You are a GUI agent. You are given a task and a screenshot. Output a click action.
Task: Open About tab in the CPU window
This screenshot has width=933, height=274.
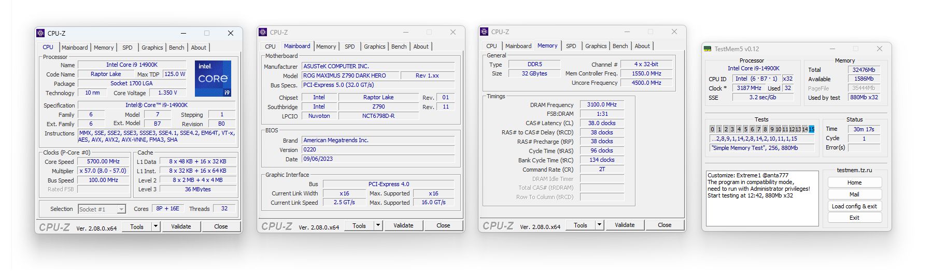coord(199,48)
